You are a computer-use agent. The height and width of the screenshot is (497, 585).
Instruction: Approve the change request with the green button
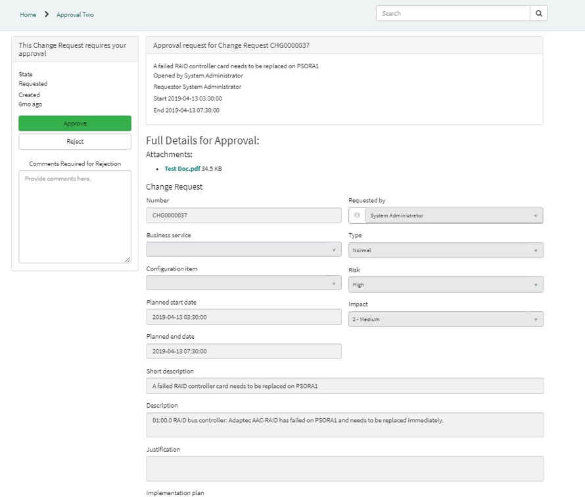(75, 123)
